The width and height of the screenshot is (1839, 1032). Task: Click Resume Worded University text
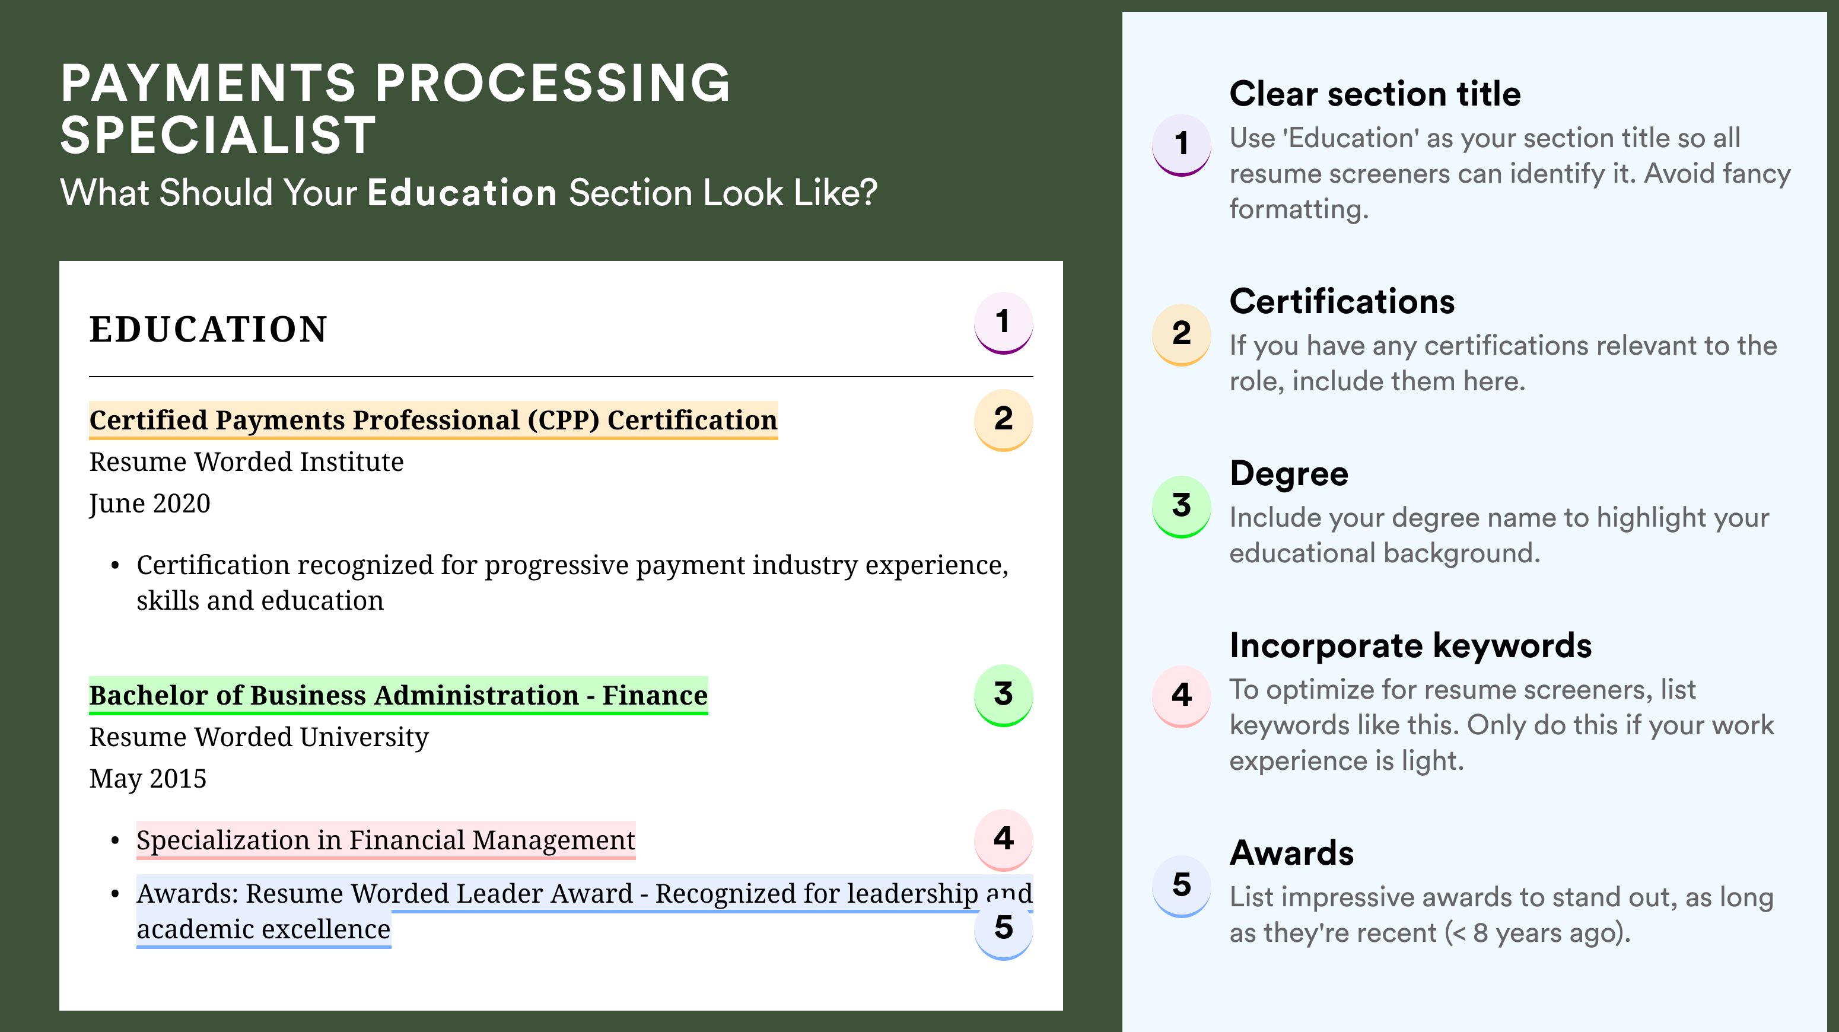[259, 737]
